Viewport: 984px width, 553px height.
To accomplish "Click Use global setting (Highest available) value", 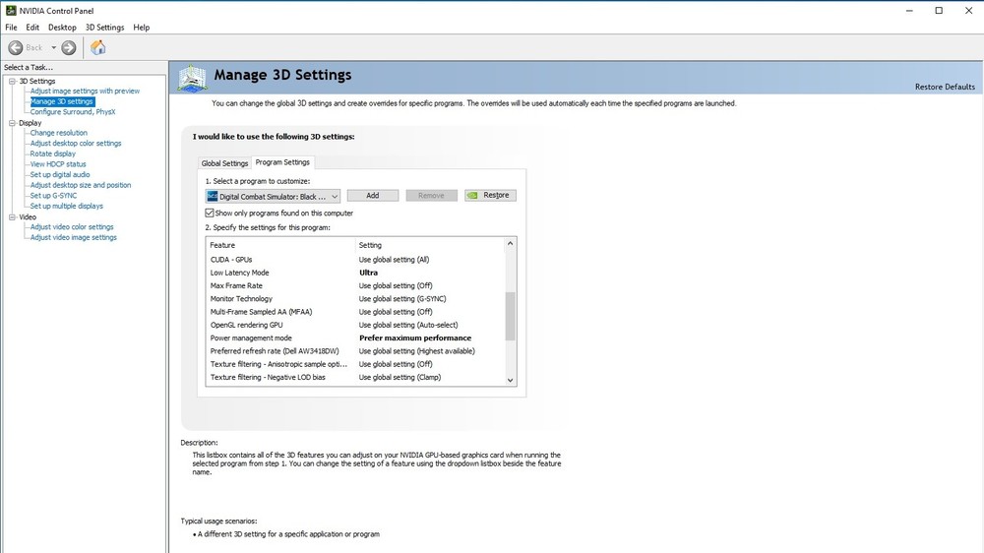I will pos(416,351).
